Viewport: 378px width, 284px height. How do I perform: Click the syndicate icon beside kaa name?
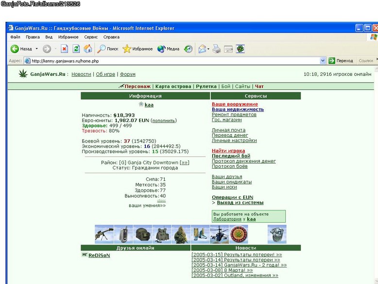point(141,104)
